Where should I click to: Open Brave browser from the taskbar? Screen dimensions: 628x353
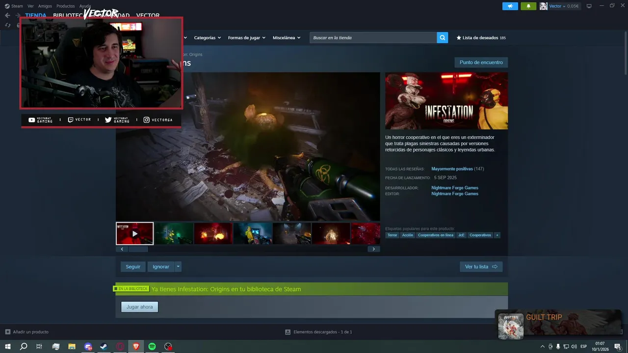pyautogui.click(x=136, y=347)
